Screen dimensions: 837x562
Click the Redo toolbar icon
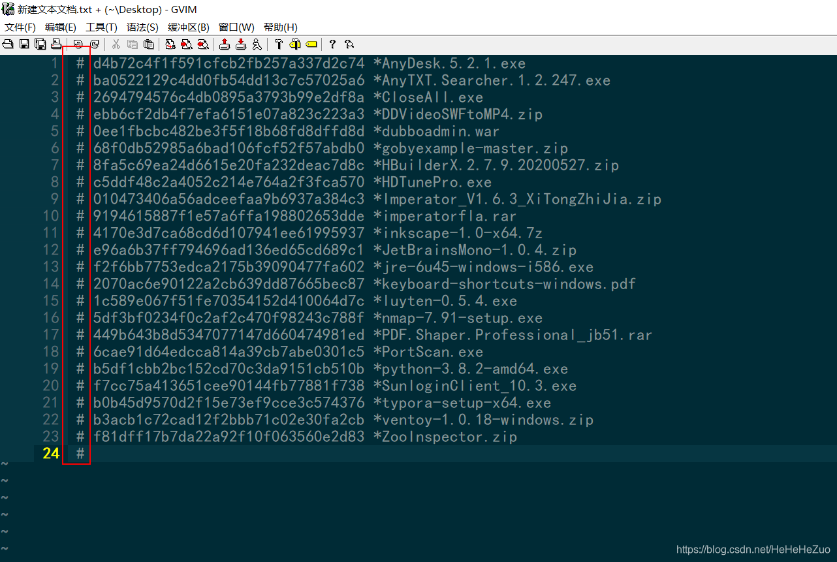[95, 44]
